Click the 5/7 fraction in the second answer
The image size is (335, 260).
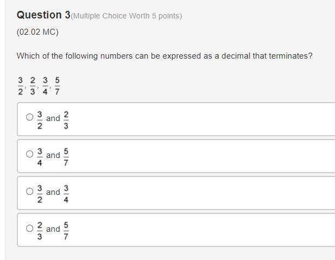point(66,157)
